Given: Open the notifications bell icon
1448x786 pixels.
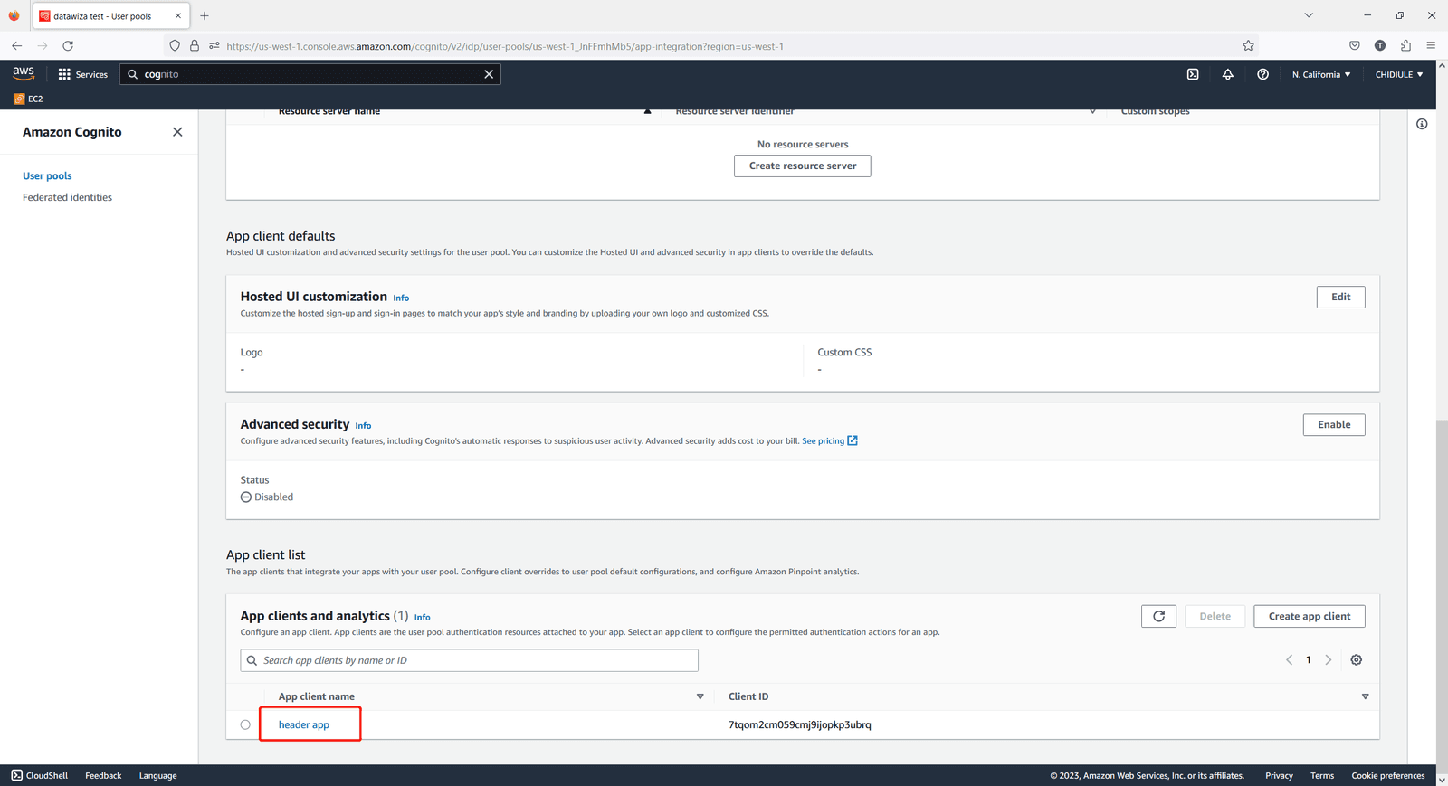Looking at the screenshot, I should point(1228,74).
